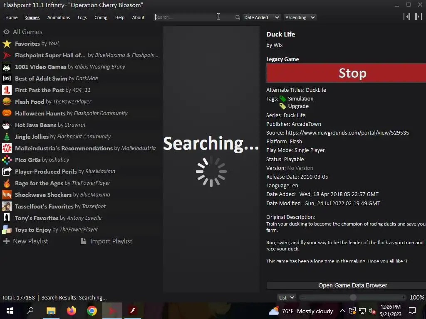This screenshot has width=426, height=319.
Task: Open the Windows notification center
Action: 412,311
